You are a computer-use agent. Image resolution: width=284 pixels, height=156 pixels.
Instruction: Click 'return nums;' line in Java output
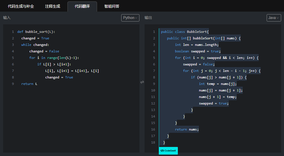point(187,129)
